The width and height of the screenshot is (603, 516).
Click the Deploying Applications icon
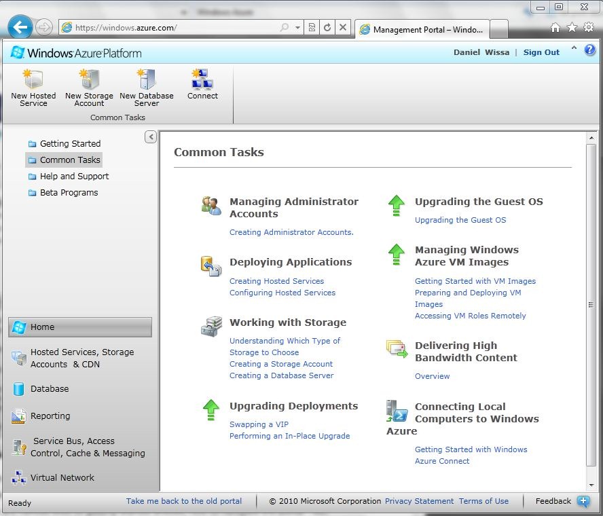point(211,266)
